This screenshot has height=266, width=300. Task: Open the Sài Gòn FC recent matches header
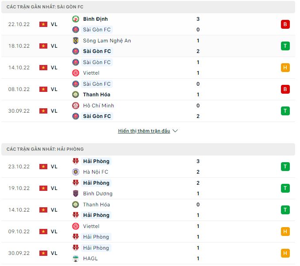(45, 7)
